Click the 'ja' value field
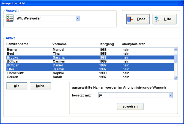Screen dimensions: 184x124 tap(133, 95)
